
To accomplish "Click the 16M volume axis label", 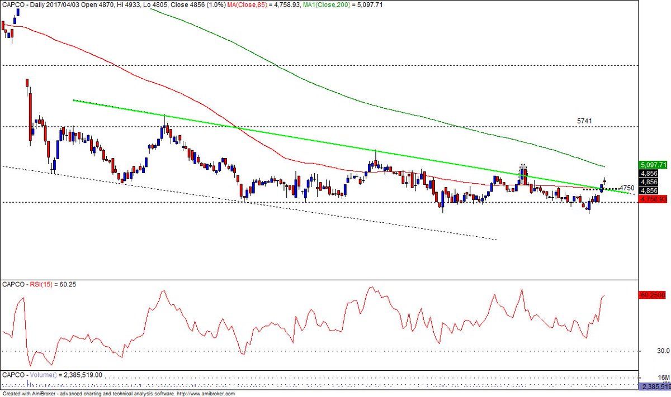I will 663,377.
